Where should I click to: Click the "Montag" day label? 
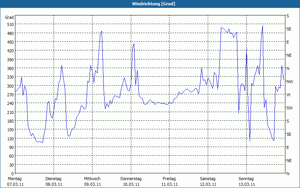pos(15,179)
